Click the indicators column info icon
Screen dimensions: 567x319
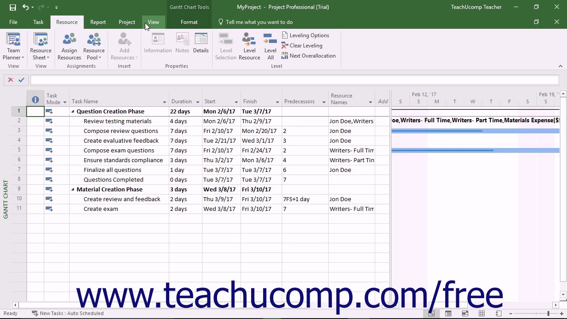tap(35, 100)
